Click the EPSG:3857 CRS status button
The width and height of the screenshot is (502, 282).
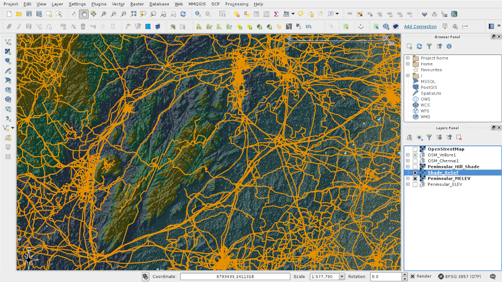click(x=461, y=277)
